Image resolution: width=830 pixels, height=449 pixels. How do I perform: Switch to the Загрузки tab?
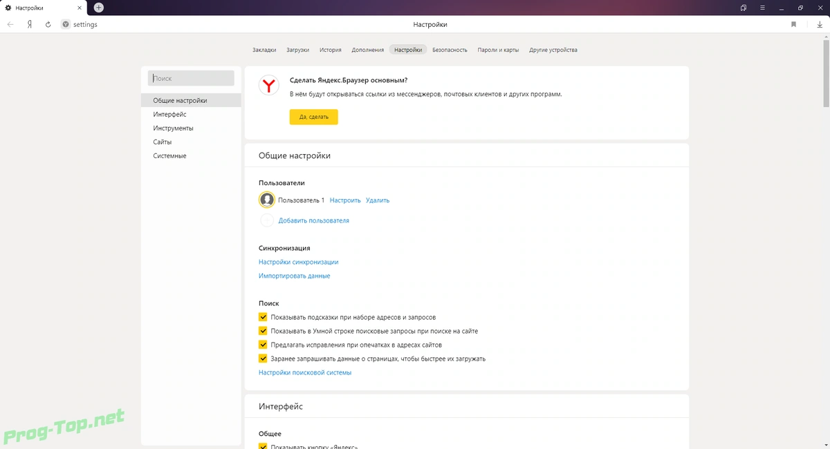coord(298,50)
